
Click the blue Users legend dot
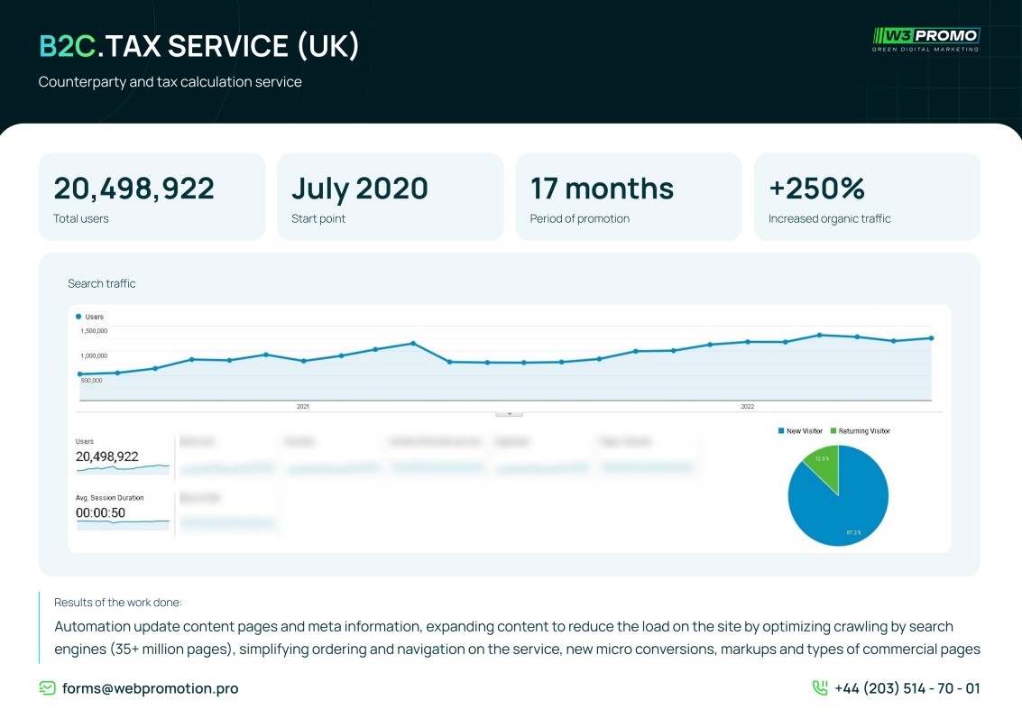(79, 317)
